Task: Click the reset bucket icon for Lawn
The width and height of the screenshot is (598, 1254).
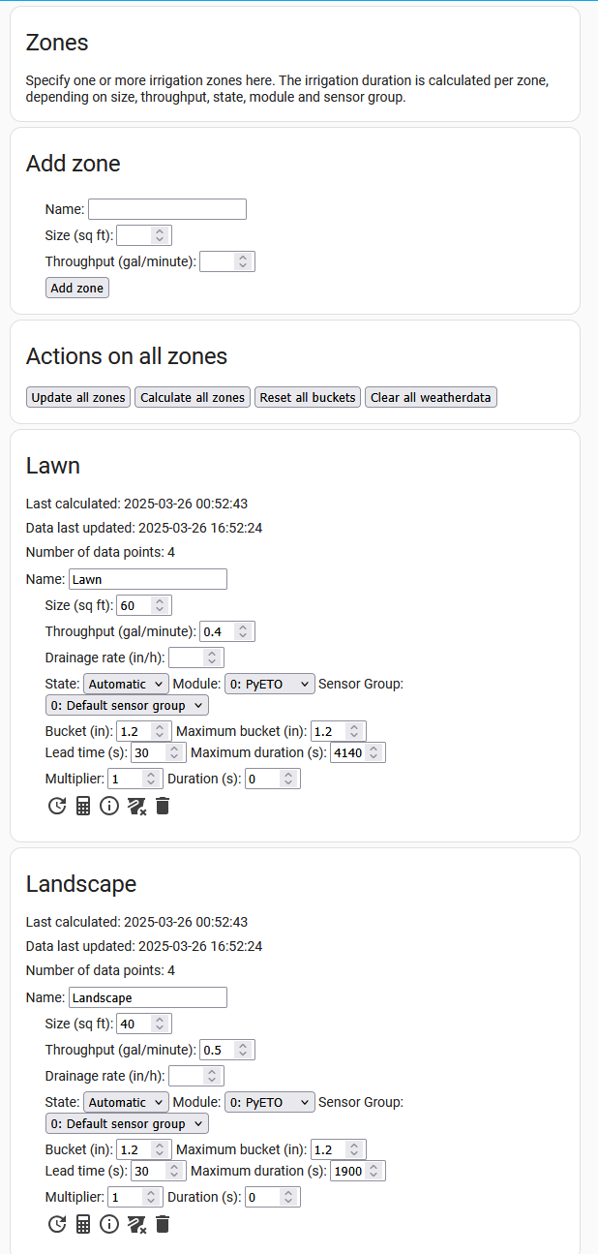Action: 136,806
